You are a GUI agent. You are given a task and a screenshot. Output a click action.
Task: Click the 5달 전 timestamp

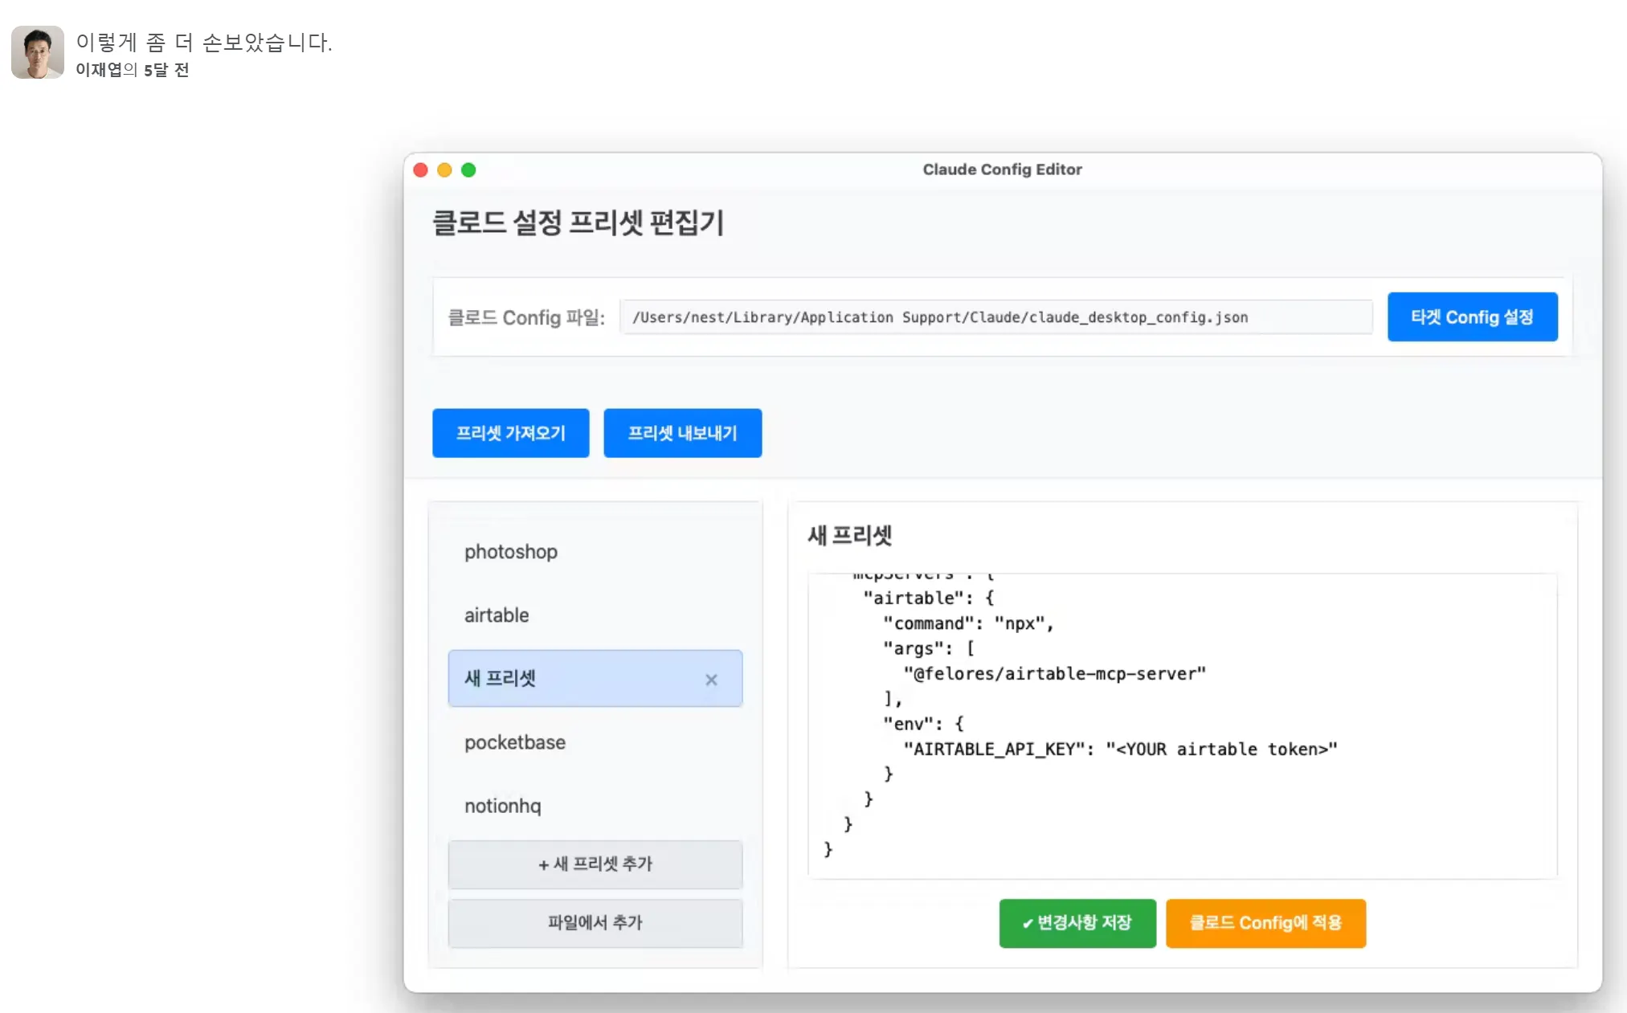click(166, 70)
